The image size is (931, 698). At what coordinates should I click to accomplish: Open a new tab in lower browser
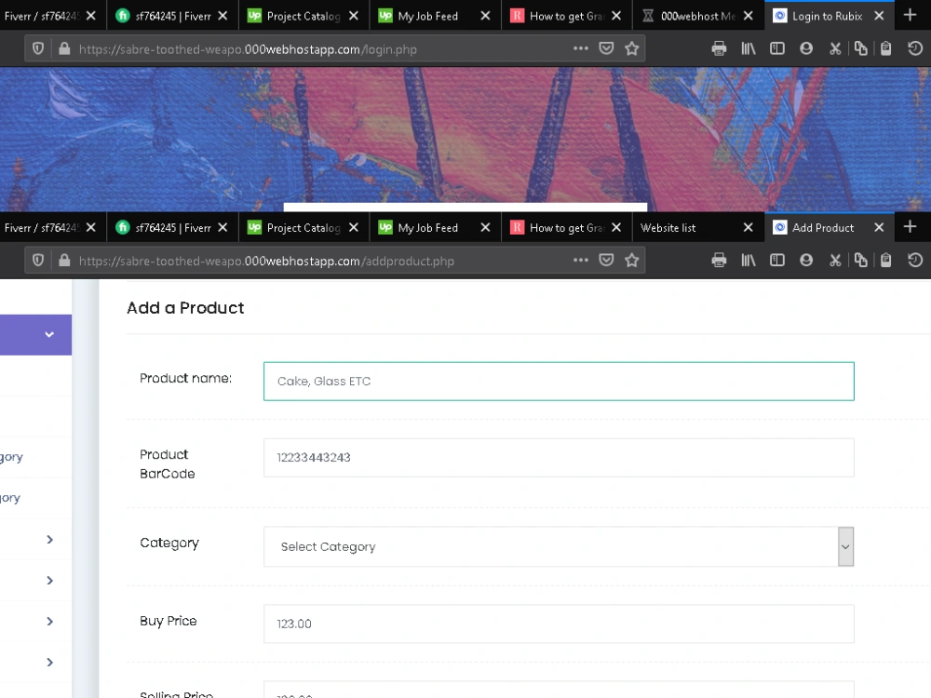click(x=910, y=227)
